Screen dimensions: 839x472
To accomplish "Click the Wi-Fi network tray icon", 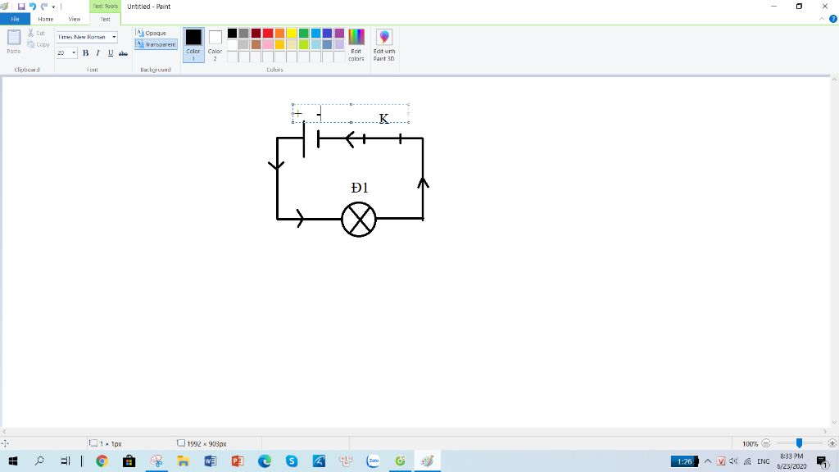I will tap(747, 461).
